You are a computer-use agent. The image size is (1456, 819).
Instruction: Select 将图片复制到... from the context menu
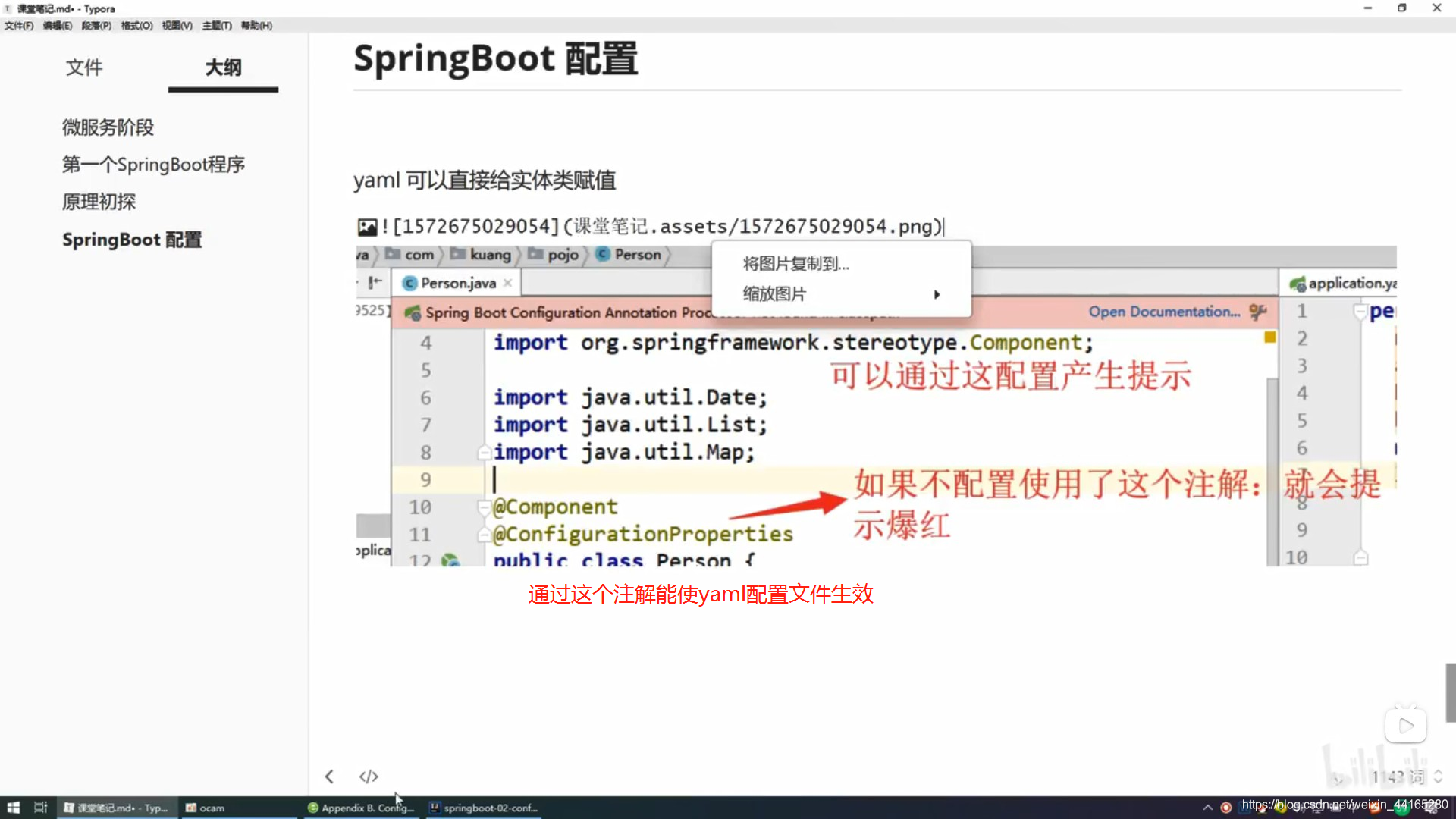click(796, 264)
